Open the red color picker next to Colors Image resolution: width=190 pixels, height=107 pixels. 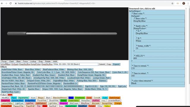click(10, 95)
